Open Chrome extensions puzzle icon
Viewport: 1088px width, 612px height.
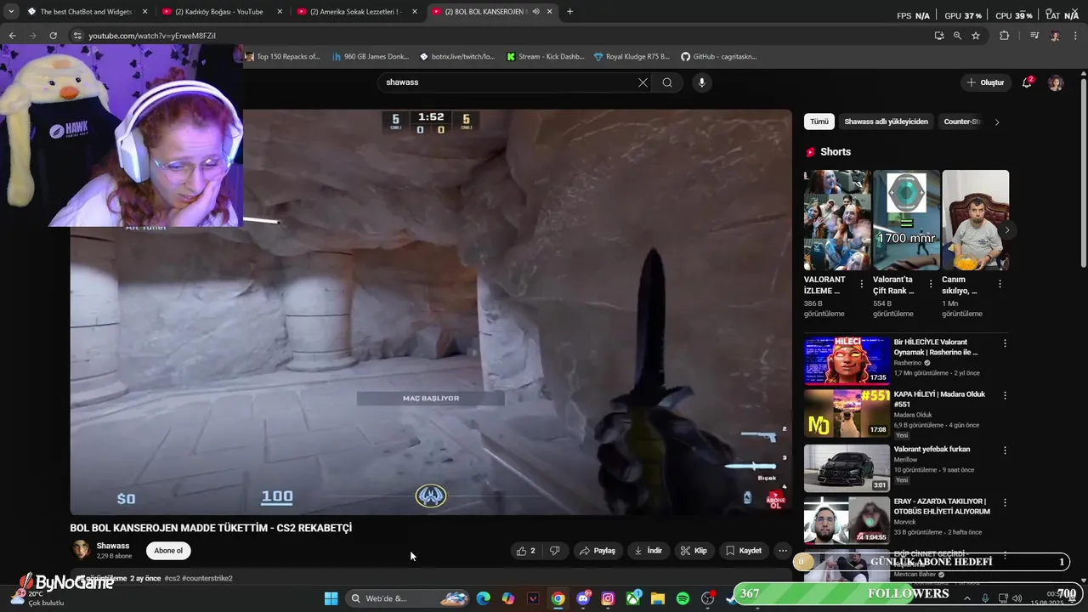(1005, 36)
